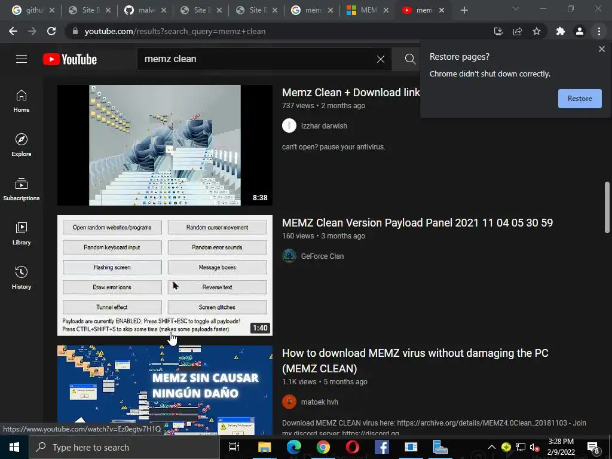This screenshot has height=459, width=612.
Task: Open Microsoft Edge from taskbar
Action: coord(294,447)
